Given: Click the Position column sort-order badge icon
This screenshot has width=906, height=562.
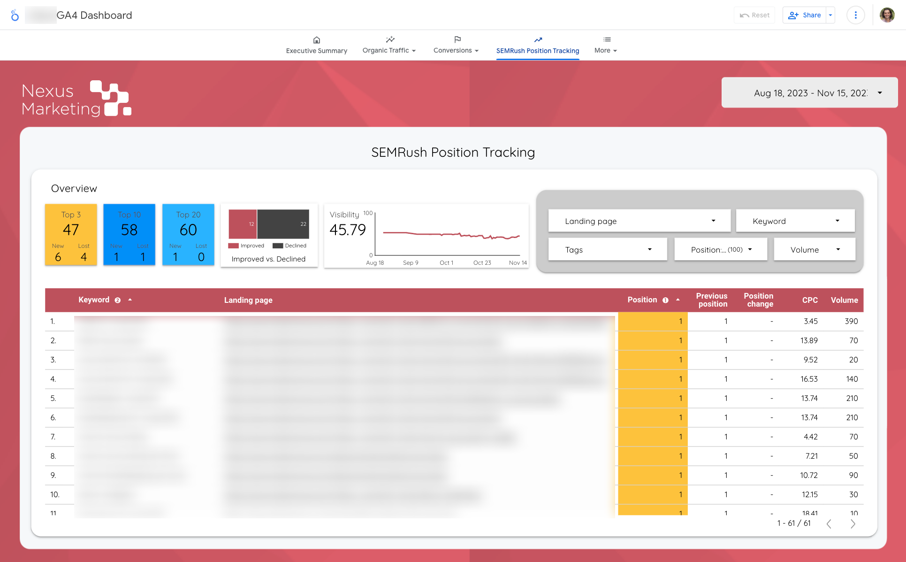Looking at the screenshot, I should [665, 300].
